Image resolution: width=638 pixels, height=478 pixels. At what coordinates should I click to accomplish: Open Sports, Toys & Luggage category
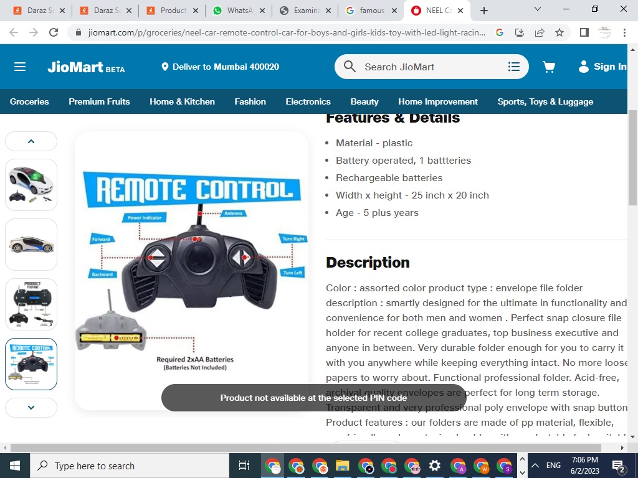545,101
